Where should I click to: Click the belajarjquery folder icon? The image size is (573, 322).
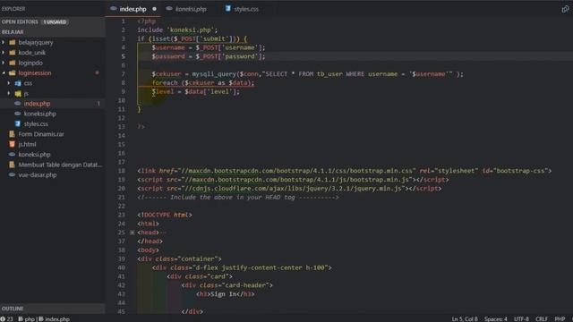12,42
